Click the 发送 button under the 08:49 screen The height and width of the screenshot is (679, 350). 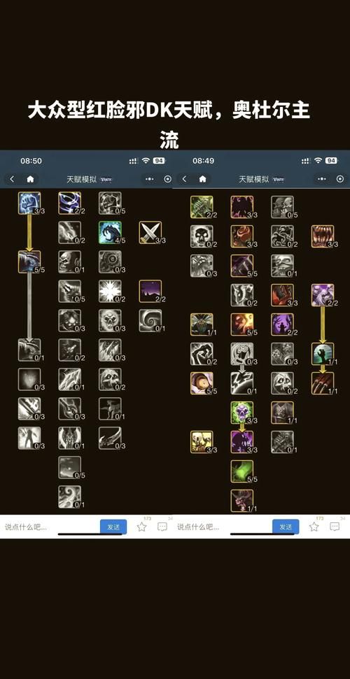tap(286, 527)
